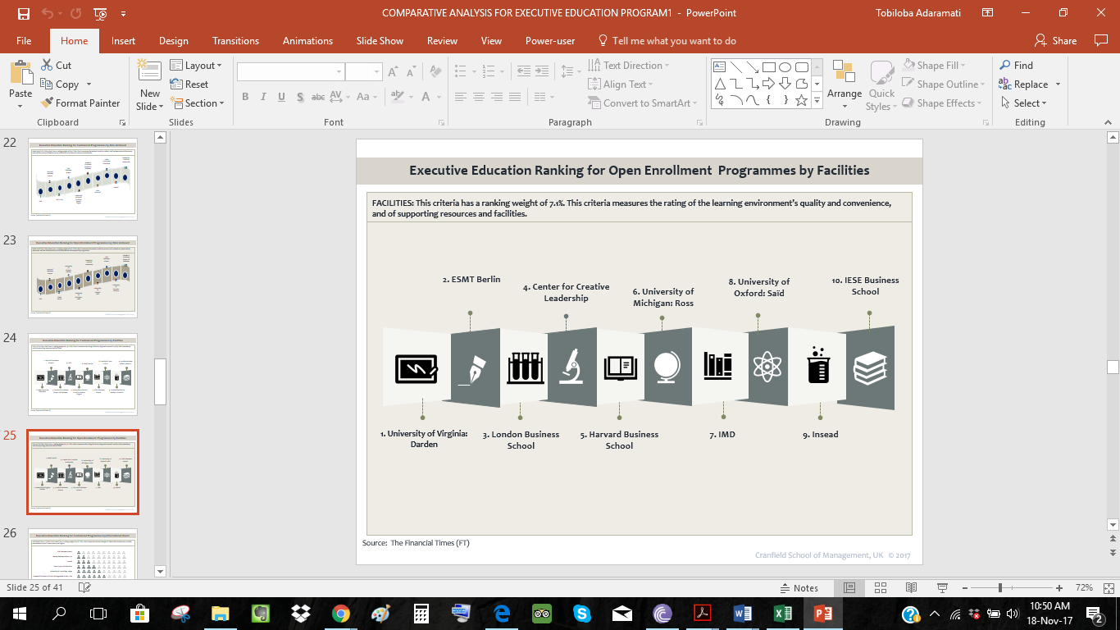Expand the shapes gallery more arrow
Screen dimensions: 1120x630
(x=817, y=100)
